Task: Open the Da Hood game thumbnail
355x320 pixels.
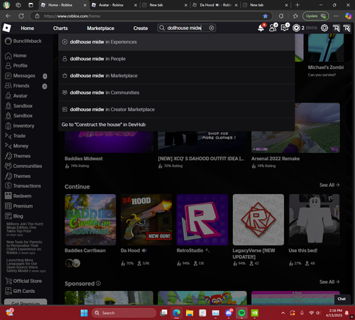Action: pyautogui.click(x=146, y=220)
